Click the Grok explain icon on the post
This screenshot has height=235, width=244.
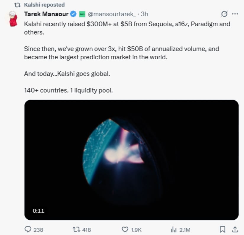pos(224,14)
